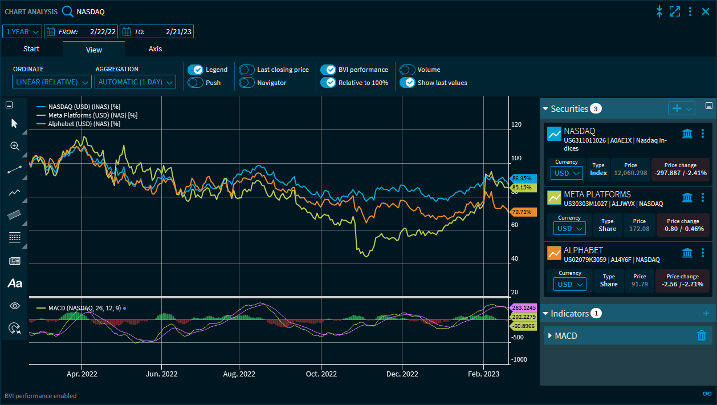
Task: Choose the text annotation Aa tool
Action: (x=15, y=283)
